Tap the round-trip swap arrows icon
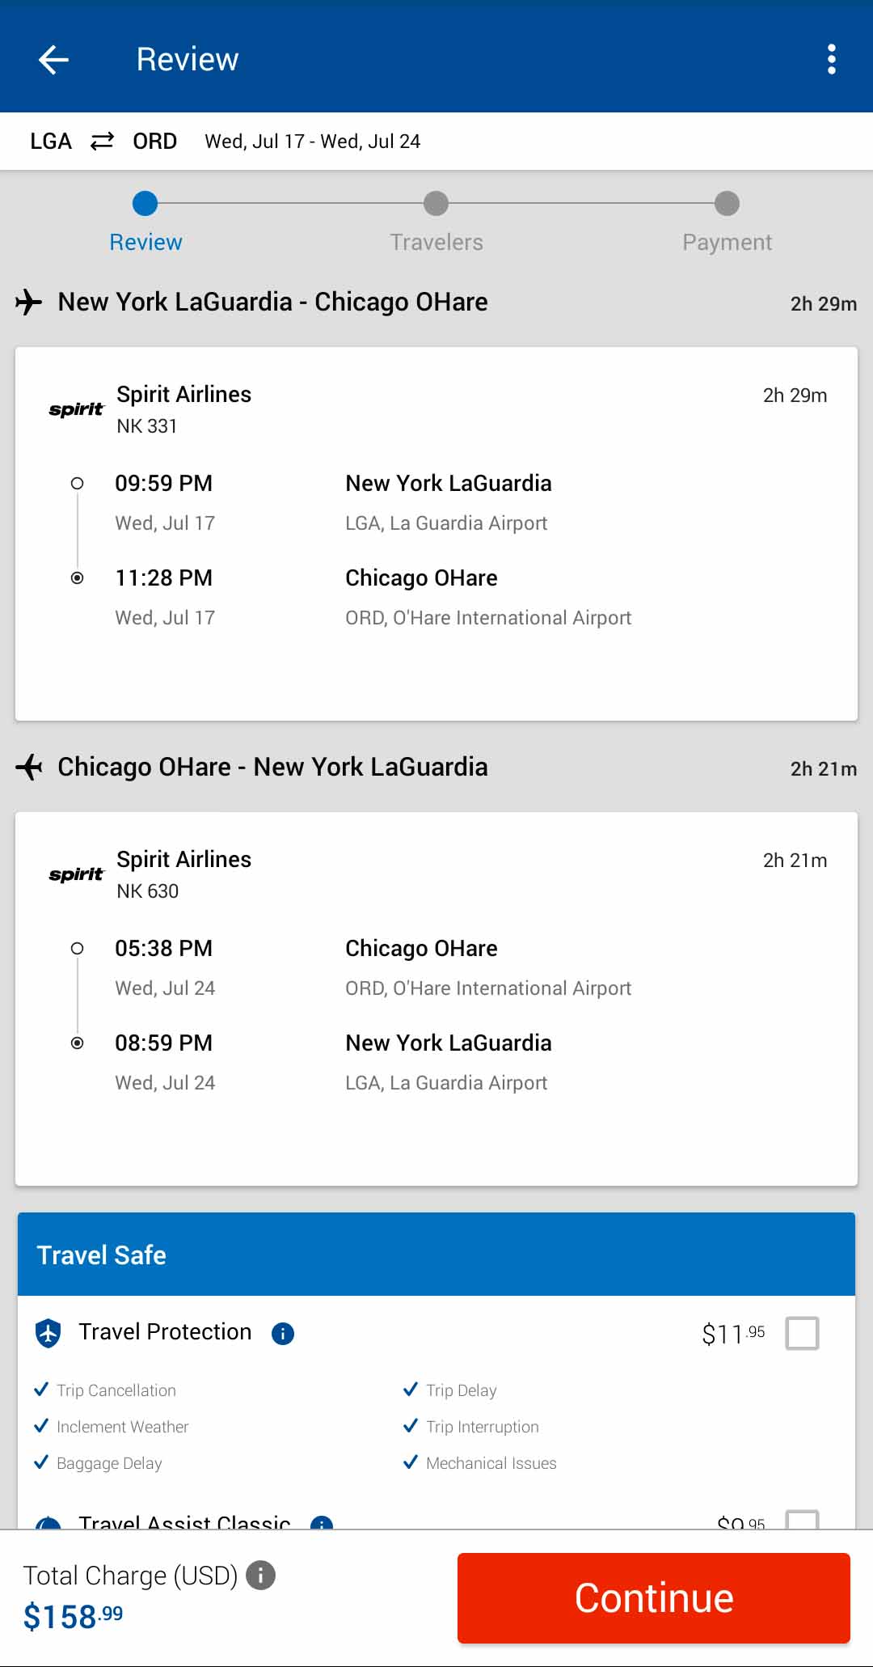This screenshot has width=873, height=1667. (102, 142)
